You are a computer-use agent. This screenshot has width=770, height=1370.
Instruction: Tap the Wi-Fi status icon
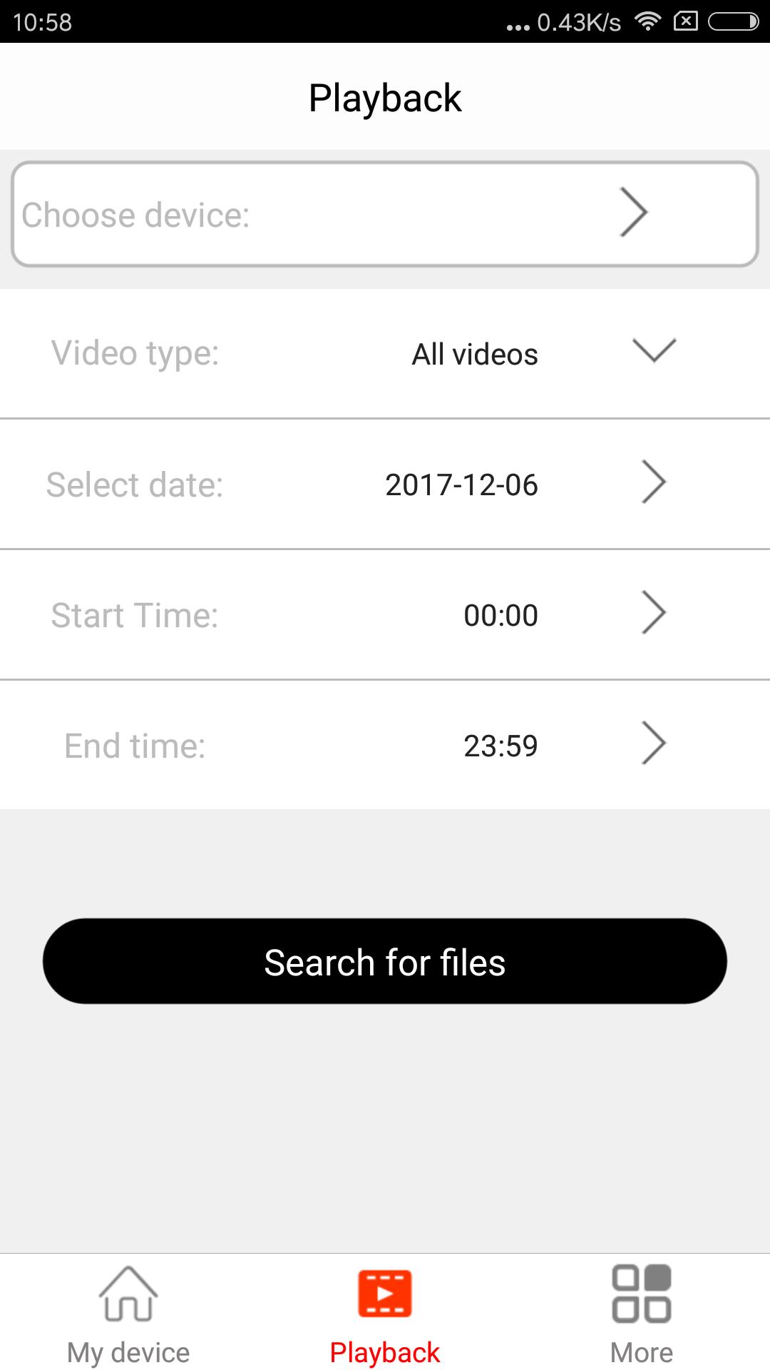(647, 21)
